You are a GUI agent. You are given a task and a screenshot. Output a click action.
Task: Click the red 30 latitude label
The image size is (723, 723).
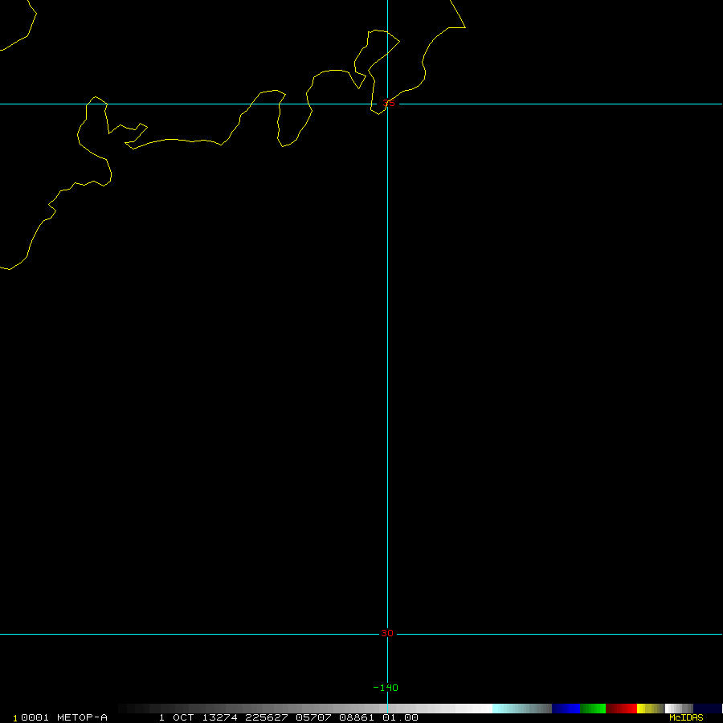pyautogui.click(x=387, y=633)
